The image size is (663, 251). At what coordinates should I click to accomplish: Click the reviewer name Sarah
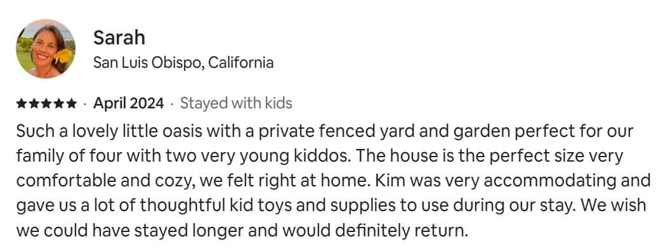pyautogui.click(x=119, y=37)
